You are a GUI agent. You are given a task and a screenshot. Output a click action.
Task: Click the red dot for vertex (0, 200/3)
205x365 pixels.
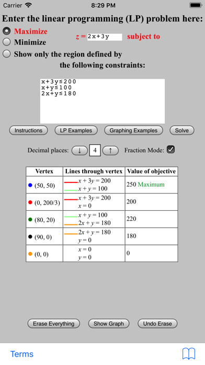click(30, 202)
